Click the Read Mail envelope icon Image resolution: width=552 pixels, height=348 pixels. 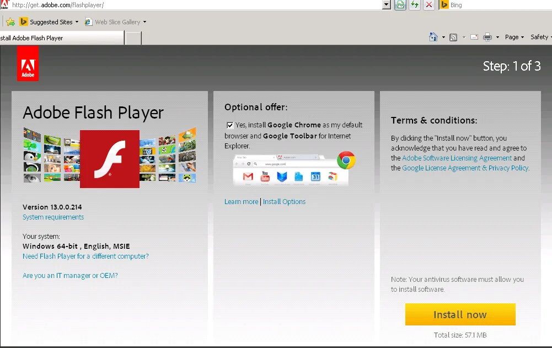tap(474, 37)
